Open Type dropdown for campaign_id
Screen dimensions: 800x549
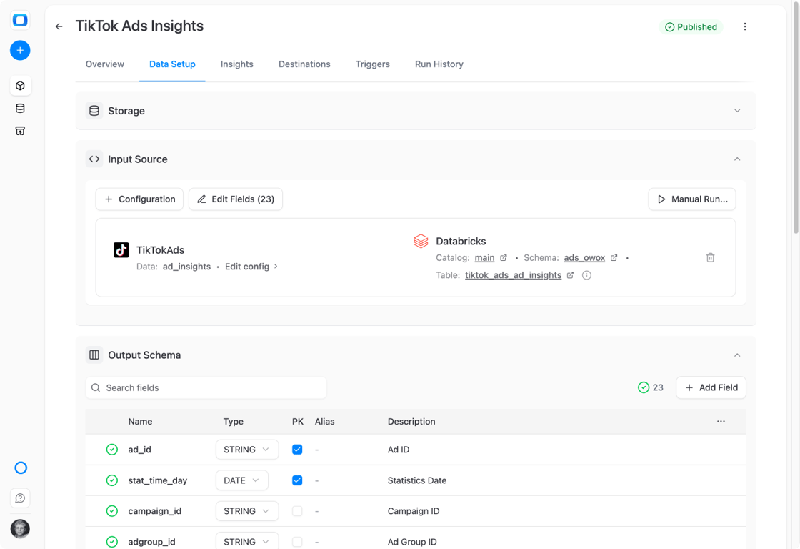click(247, 511)
